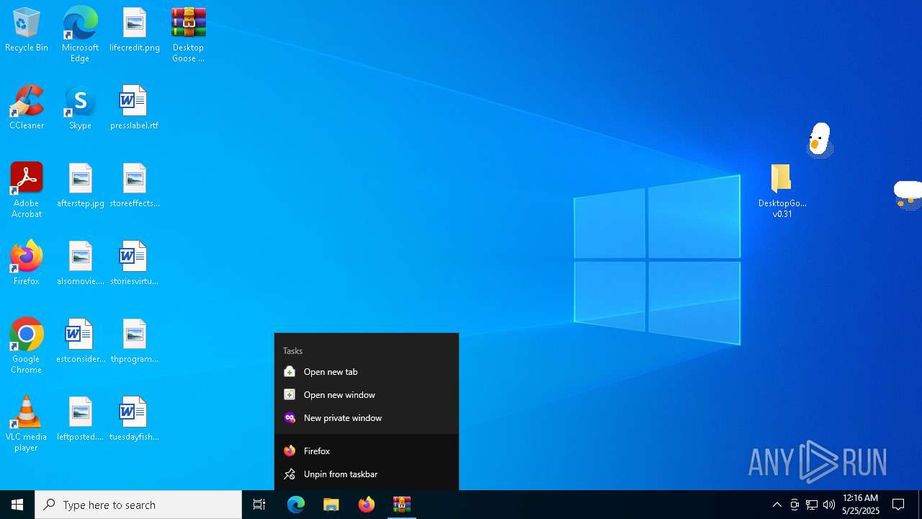Select the alsomovie image file
The width and height of the screenshot is (922, 519).
[x=80, y=264]
